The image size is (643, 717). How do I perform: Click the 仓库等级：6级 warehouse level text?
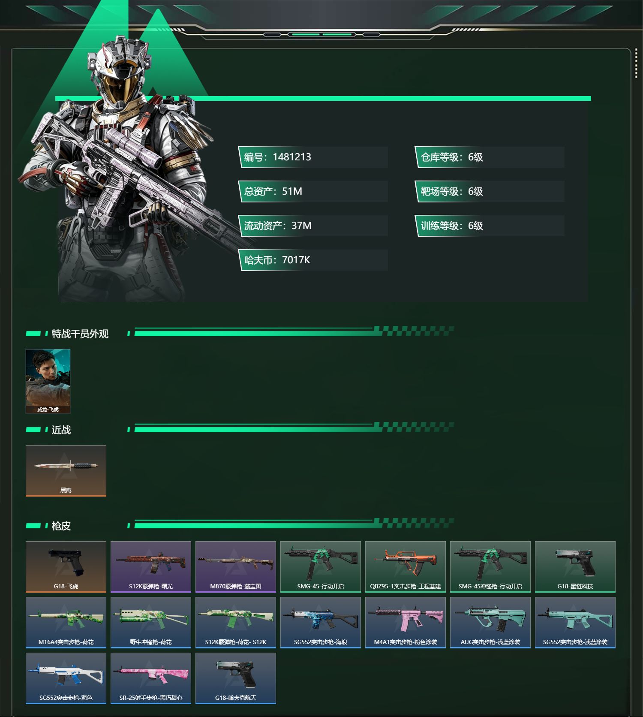pos(452,157)
